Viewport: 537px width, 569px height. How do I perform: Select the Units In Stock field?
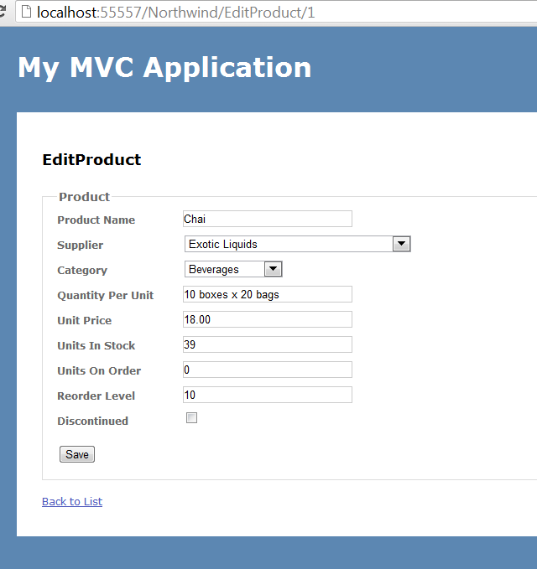268,344
